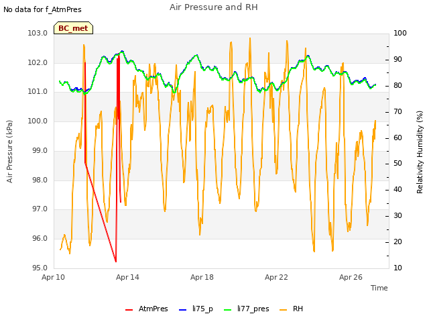Click the blue li75_p legend swatch
This screenshot has height=322, width=429.
pos(182,310)
